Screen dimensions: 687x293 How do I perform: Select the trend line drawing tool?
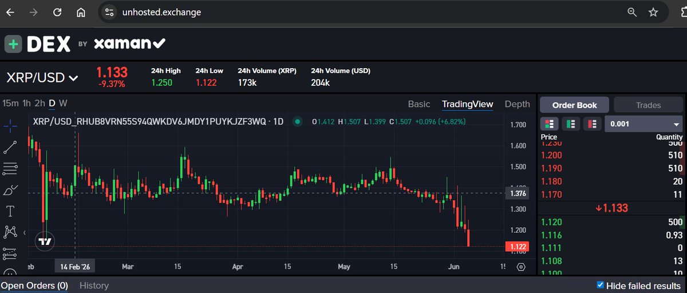coord(10,146)
